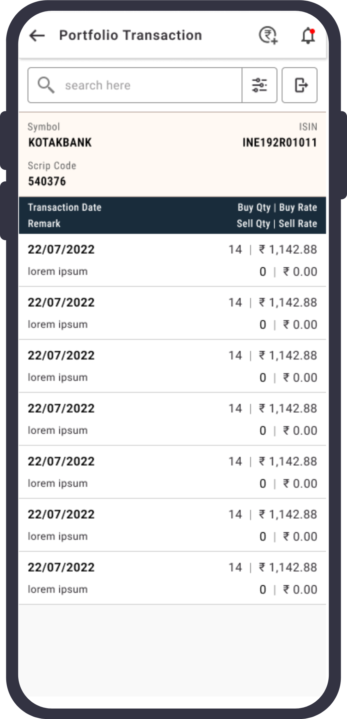Tap the Scrip Code 540376
The image size is (347, 719).
tap(47, 181)
